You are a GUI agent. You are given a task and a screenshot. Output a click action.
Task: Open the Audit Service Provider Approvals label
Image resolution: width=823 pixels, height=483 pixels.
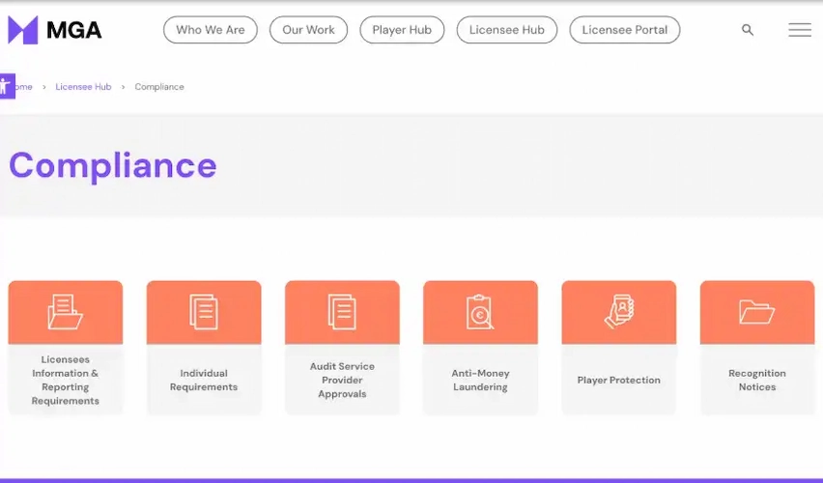(x=342, y=380)
